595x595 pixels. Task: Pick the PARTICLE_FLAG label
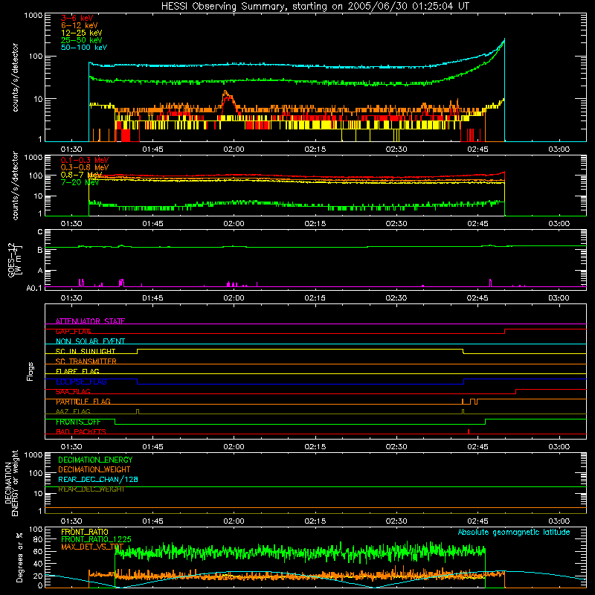83,402
